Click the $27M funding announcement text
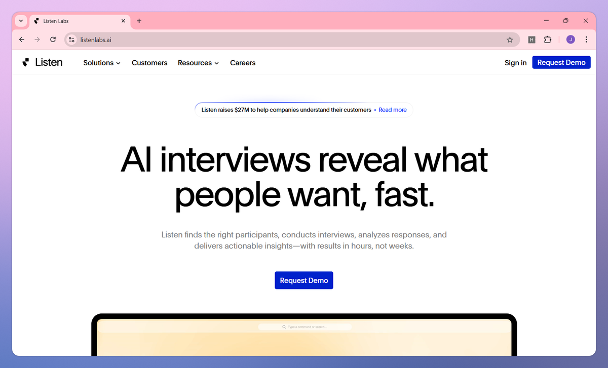The image size is (608, 368). pos(286,110)
